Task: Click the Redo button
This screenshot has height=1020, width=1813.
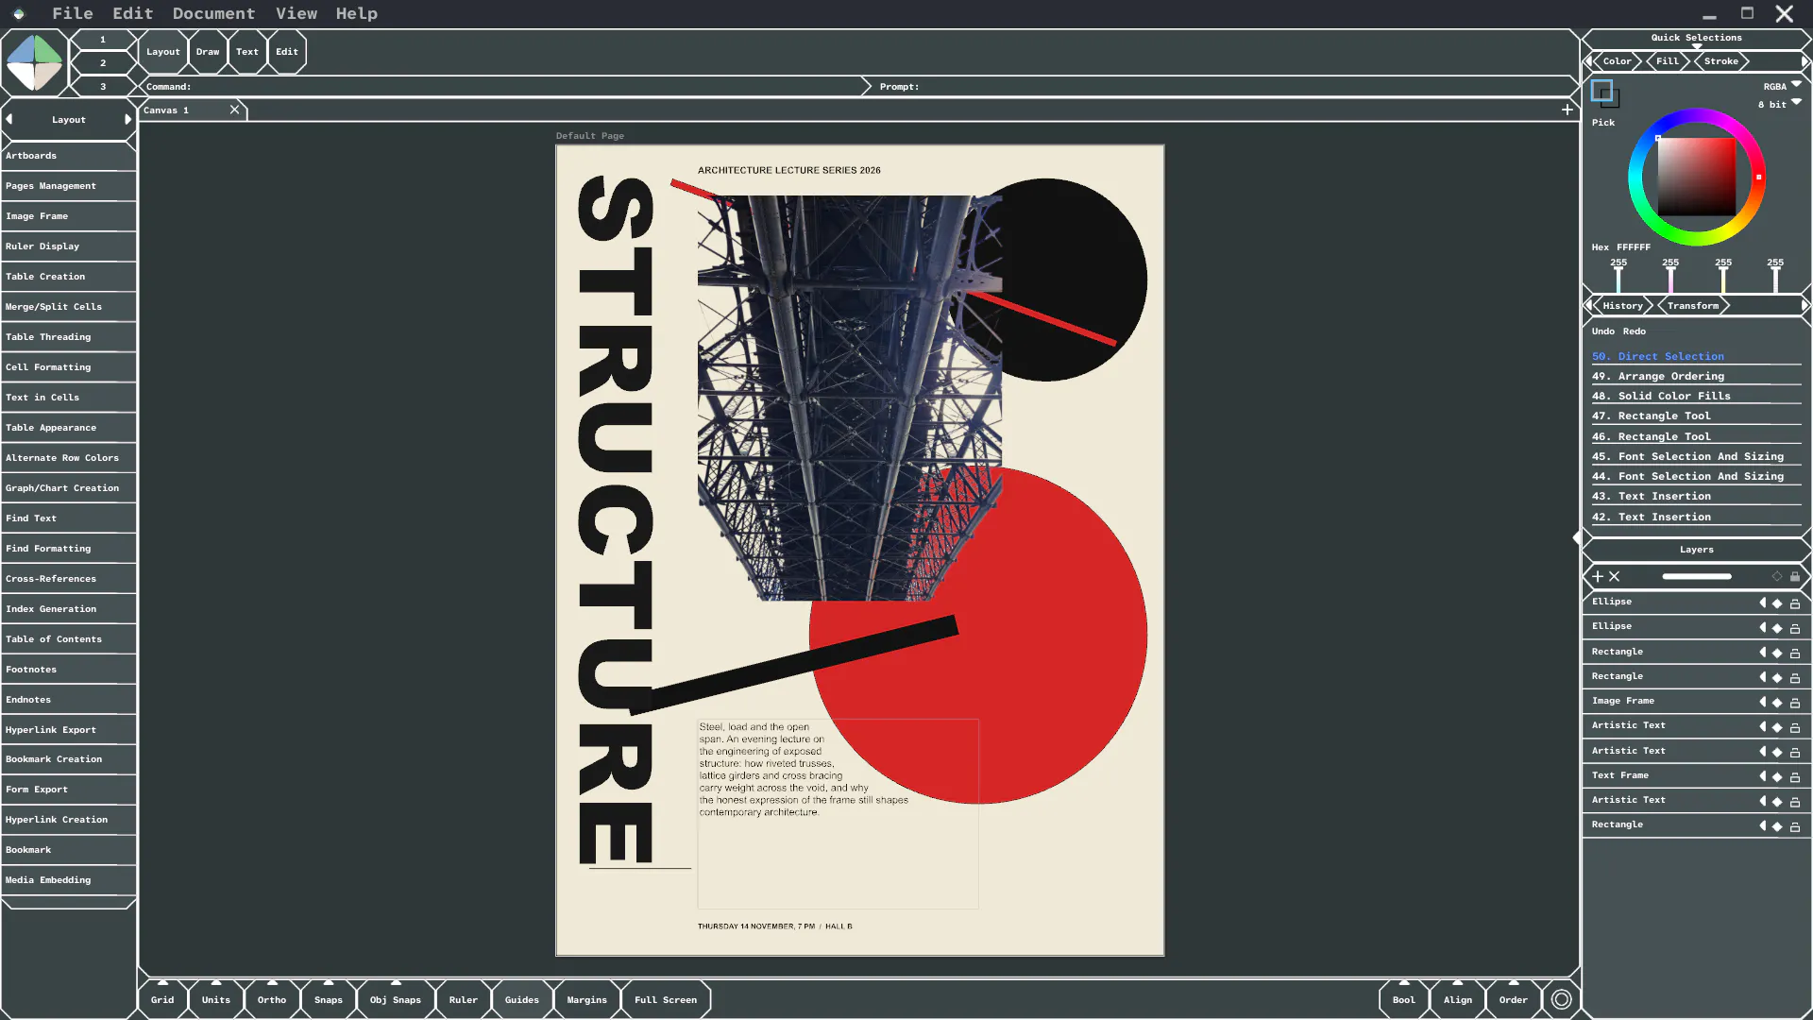Action: pos(1635,331)
